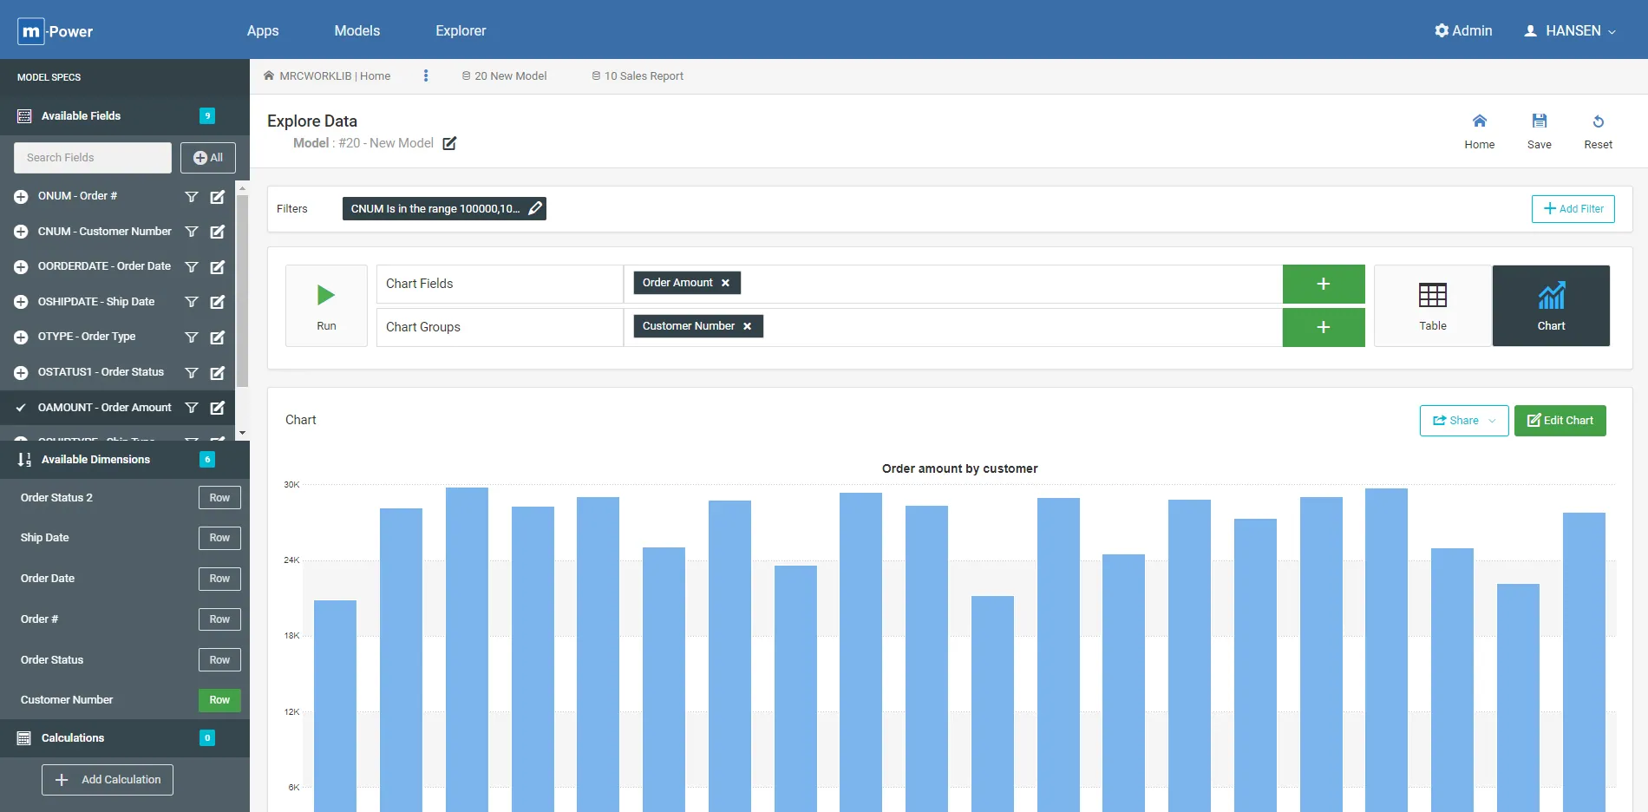Click the Edit Chart button
This screenshot has height=812, width=1648.
[x=1560, y=421]
